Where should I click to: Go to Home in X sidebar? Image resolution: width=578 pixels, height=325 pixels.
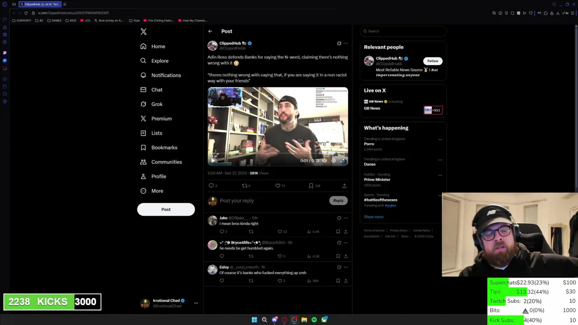tap(153, 46)
